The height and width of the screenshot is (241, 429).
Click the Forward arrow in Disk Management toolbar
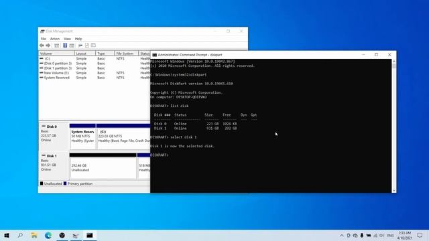click(48, 46)
